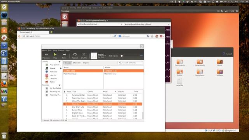Screen dimensions: 249x140
Task: Click the playback position slider handle
Action: [122, 56]
